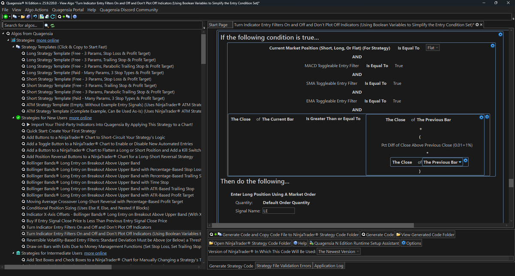Open The Previous Bar highlighted dropdown
Viewport: 515px width, 276px height.
pos(442,162)
